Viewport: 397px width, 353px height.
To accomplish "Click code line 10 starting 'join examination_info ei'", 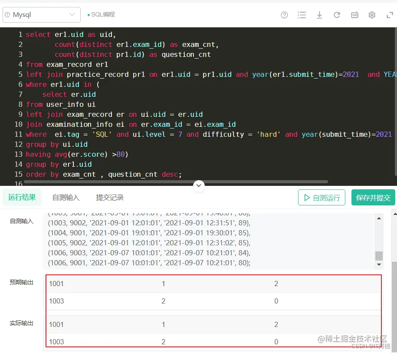I will point(131,125).
